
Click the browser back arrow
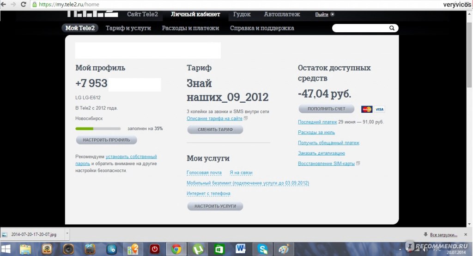(4, 4)
